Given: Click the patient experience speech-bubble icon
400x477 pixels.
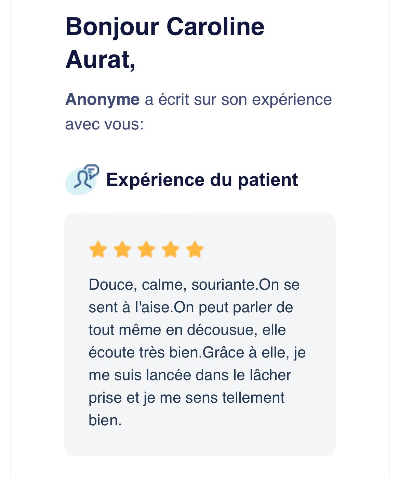Looking at the screenshot, I should [x=82, y=179].
